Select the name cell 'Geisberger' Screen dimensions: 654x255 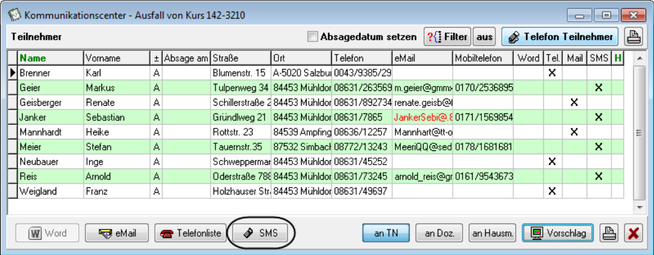point(51,102)
